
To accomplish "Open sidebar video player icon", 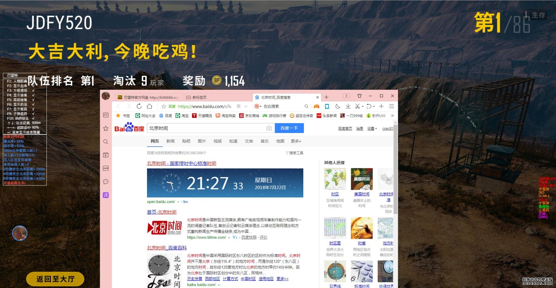I will (106, 155).
